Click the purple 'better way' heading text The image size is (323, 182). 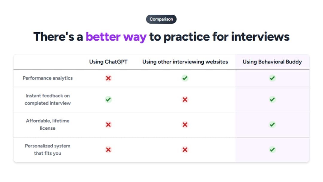[116, 37]
